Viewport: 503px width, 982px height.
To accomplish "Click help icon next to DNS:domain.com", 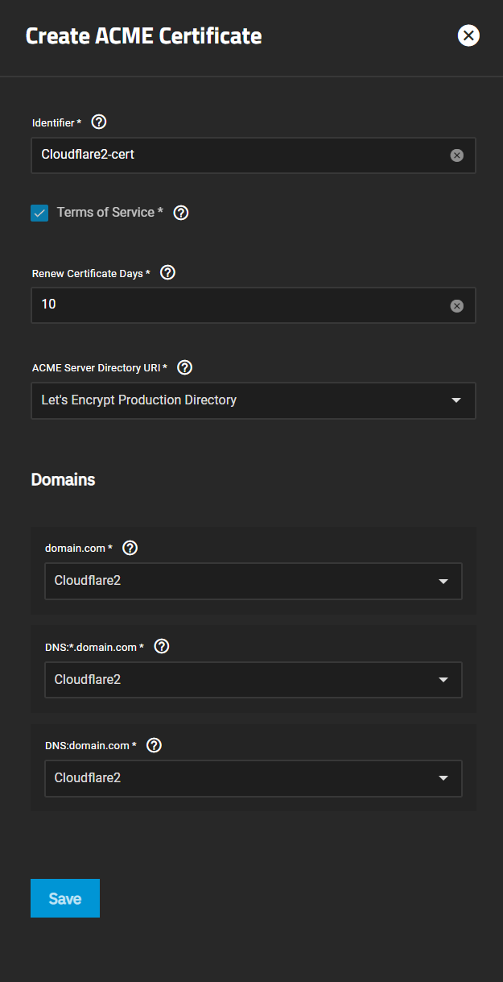I will [155, 745].
